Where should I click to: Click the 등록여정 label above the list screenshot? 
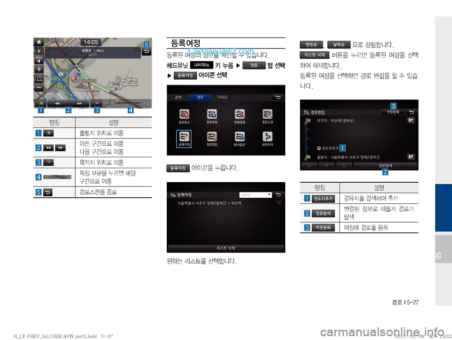178,168
